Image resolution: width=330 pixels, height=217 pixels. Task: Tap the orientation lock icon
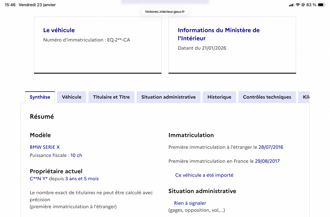coord(303,5)
